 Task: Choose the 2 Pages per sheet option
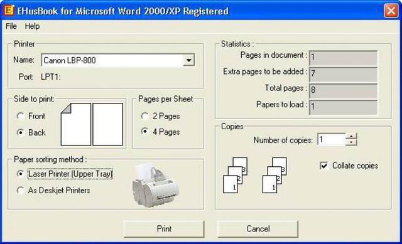tap(145, 116)
